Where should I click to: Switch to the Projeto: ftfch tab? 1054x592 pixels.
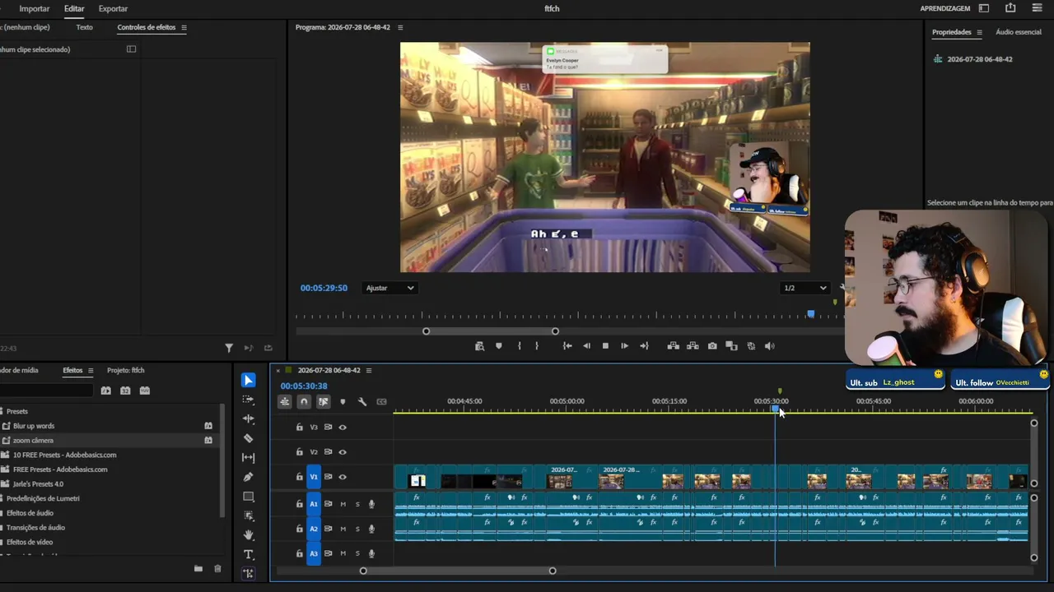coord(125,370)
